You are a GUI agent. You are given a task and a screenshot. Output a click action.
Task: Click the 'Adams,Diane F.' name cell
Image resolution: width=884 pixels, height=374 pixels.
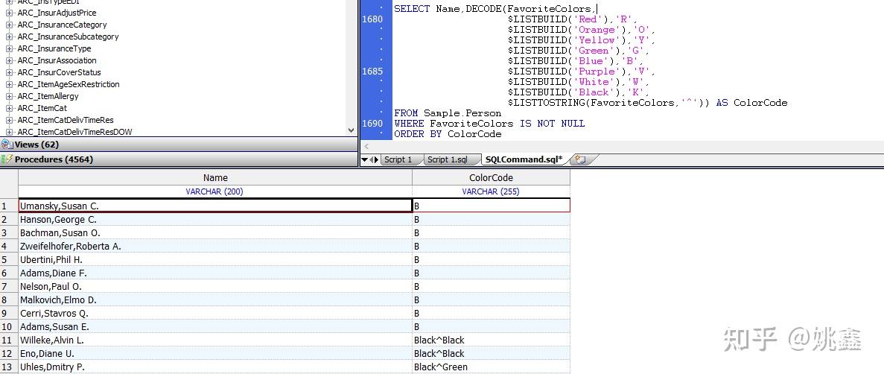215,273
